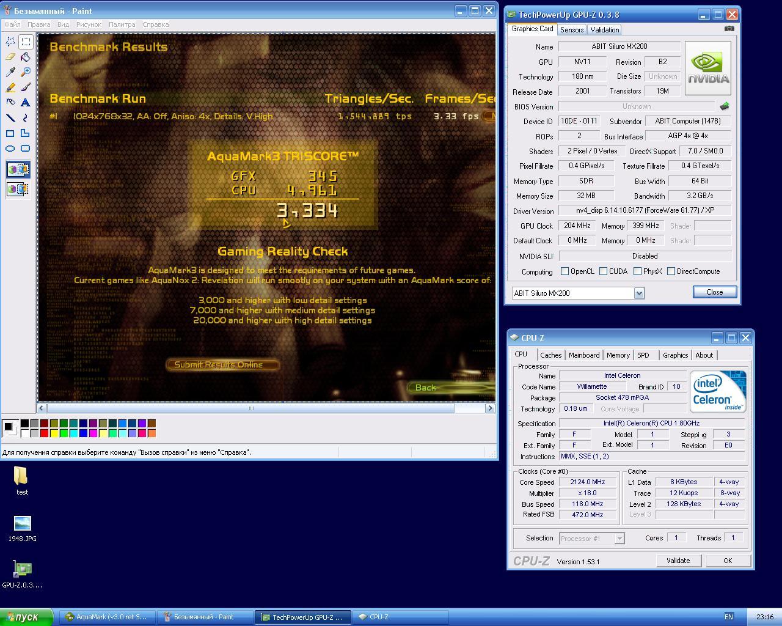Enable the OpenCL checkbox
The image size is (782, 626).
click(565, 271)
